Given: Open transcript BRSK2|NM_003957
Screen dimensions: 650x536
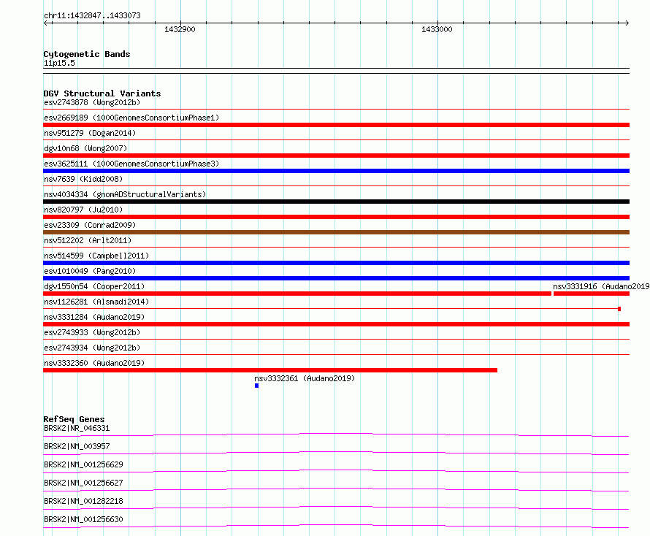Looking at the screenshot, I should coord(77,446).
